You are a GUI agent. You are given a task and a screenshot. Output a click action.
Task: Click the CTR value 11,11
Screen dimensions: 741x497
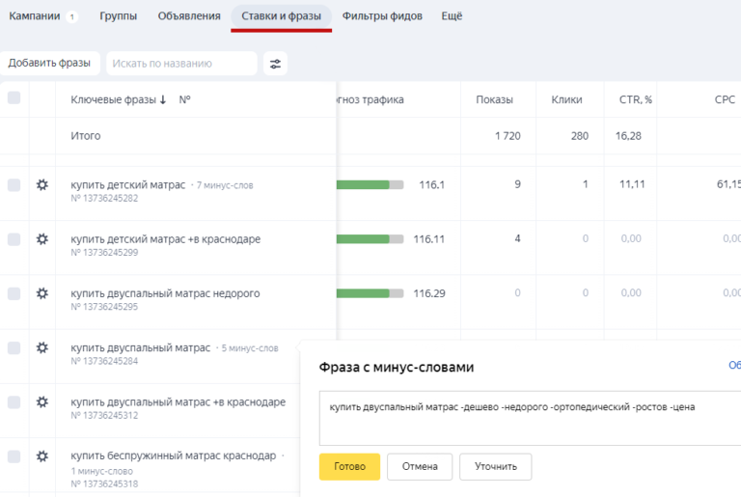(x=632, y=184)
